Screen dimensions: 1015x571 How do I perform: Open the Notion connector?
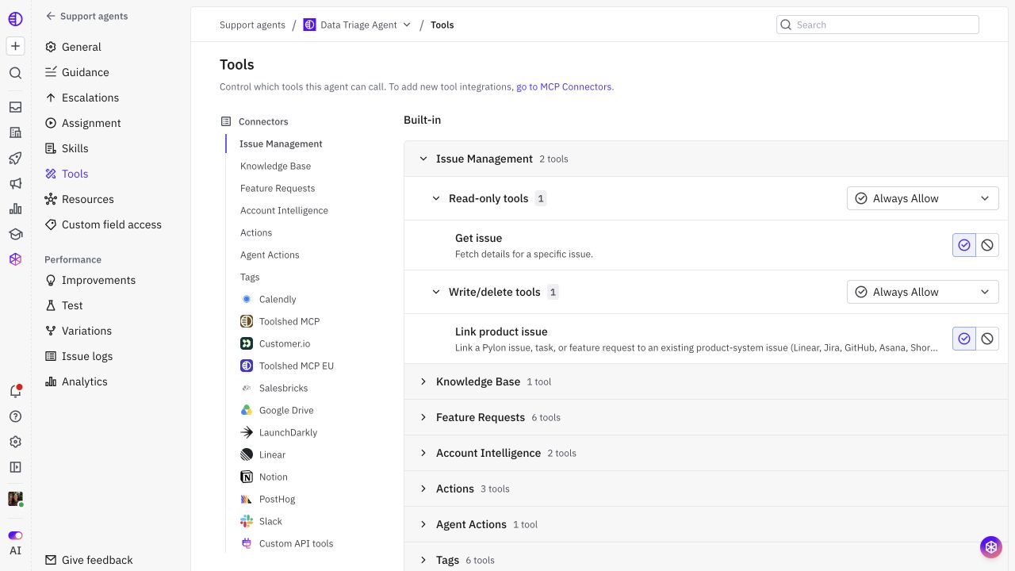273,477
